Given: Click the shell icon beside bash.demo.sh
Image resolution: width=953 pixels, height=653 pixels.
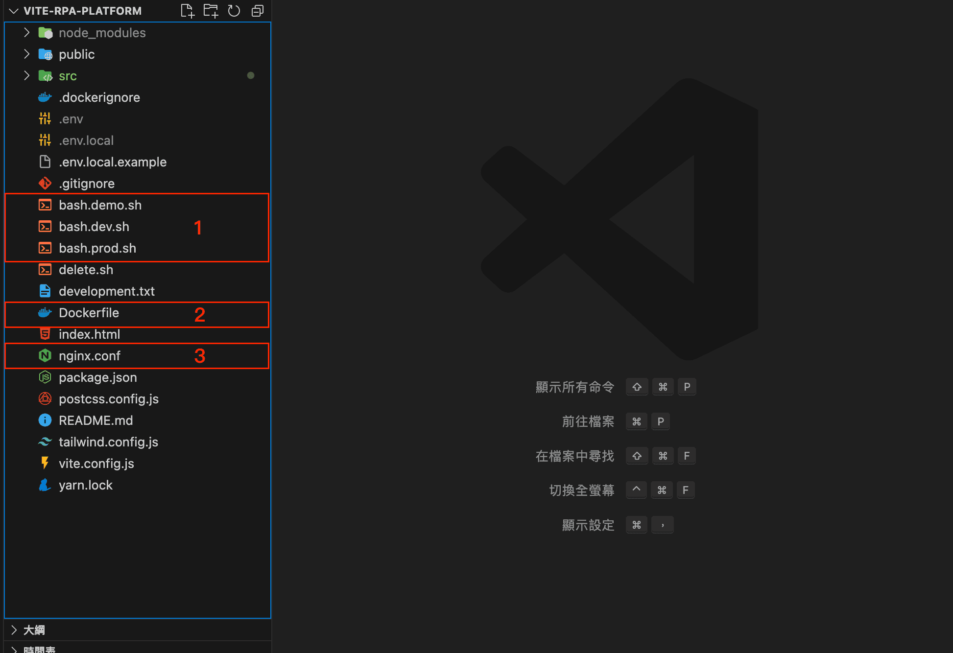Looking at the screenshot, I should 45,205.
